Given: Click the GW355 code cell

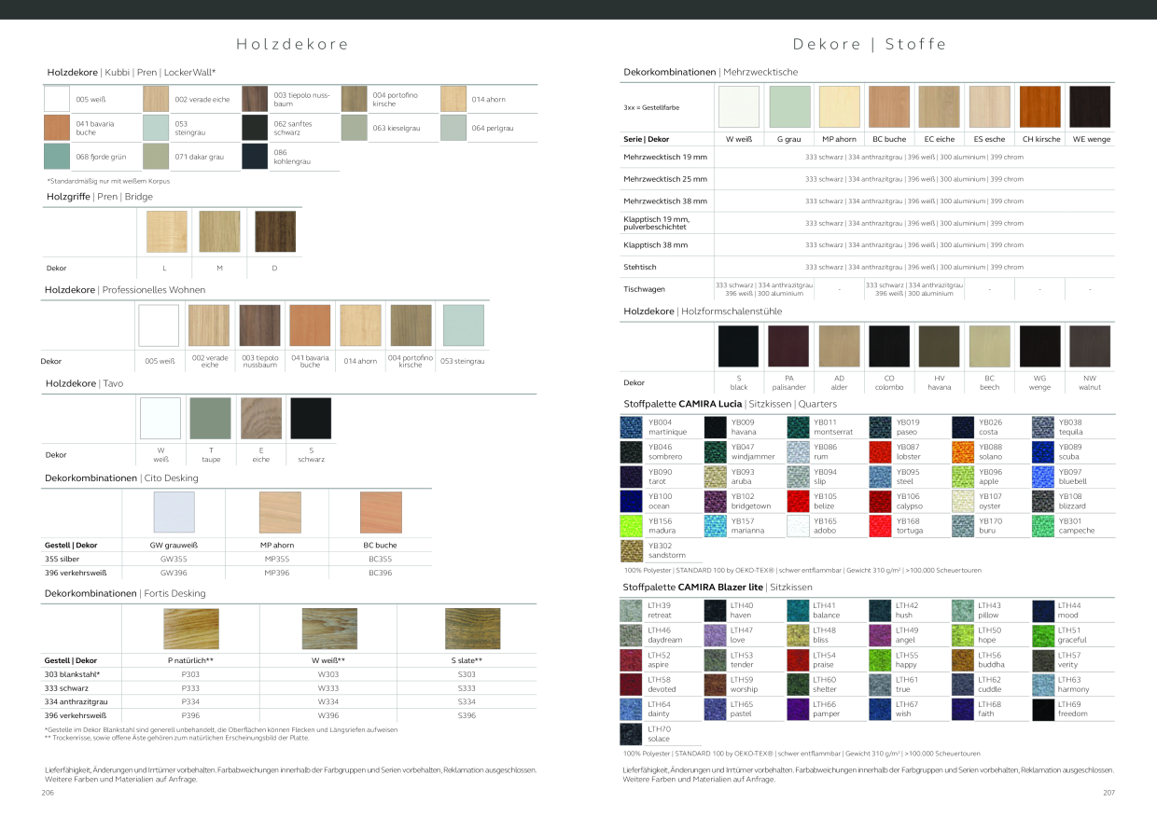Looking at the screenshot, I should click(174, 559).
